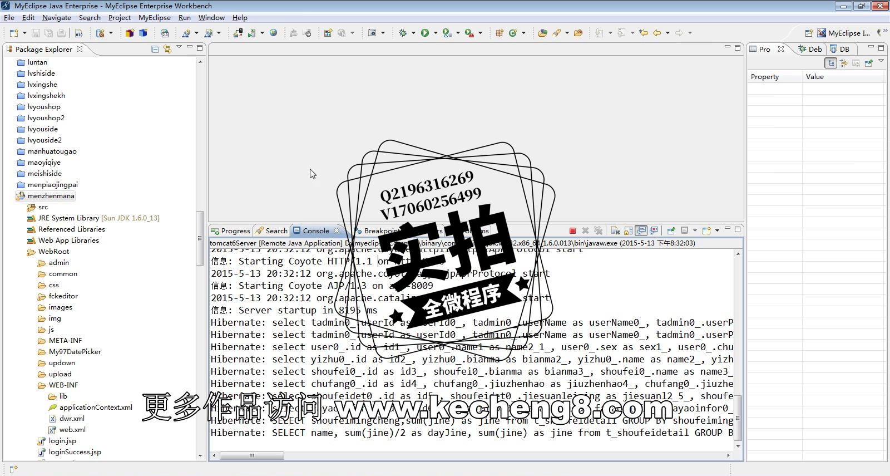This screenshot has height=476, width=890.
Task: Click the Save icon in toolbar
Action: point(36,33)
